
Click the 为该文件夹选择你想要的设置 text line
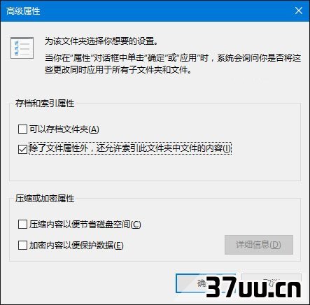click(x=101, y=41)
